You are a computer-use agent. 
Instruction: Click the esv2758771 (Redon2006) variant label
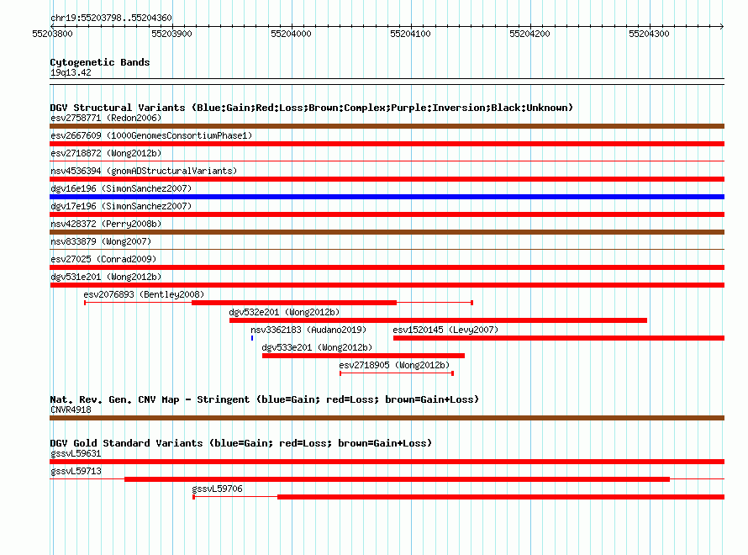coord(106,118)
